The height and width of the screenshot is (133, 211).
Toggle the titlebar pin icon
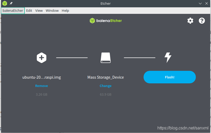[11, 3]
